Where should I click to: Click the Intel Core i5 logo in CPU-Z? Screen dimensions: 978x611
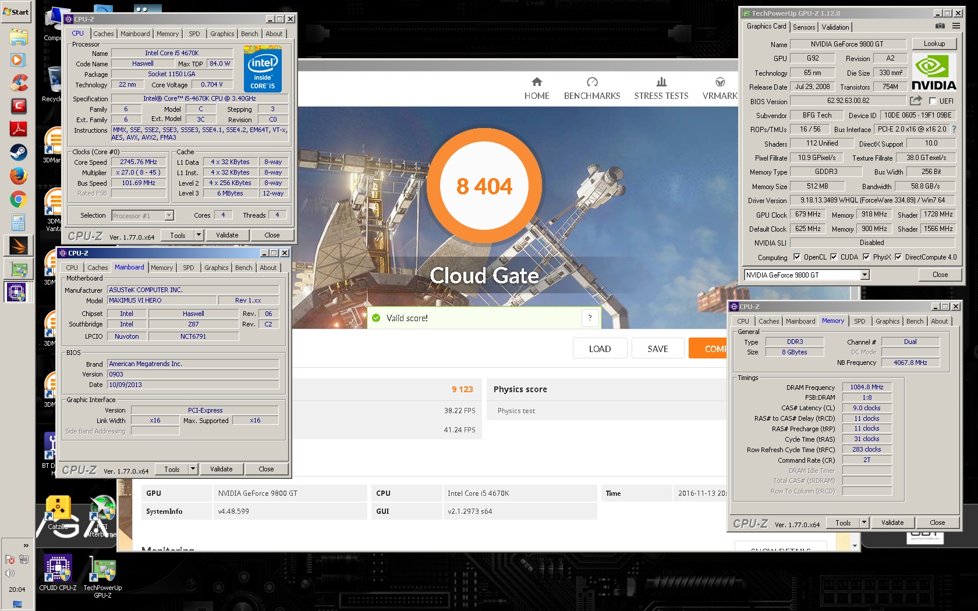tap(263, 70)
